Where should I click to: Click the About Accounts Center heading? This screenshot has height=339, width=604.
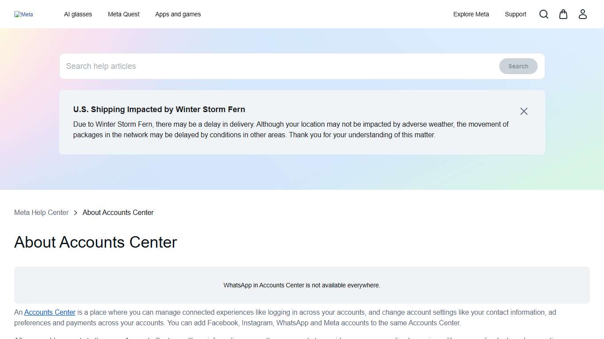tap(95, 242)
